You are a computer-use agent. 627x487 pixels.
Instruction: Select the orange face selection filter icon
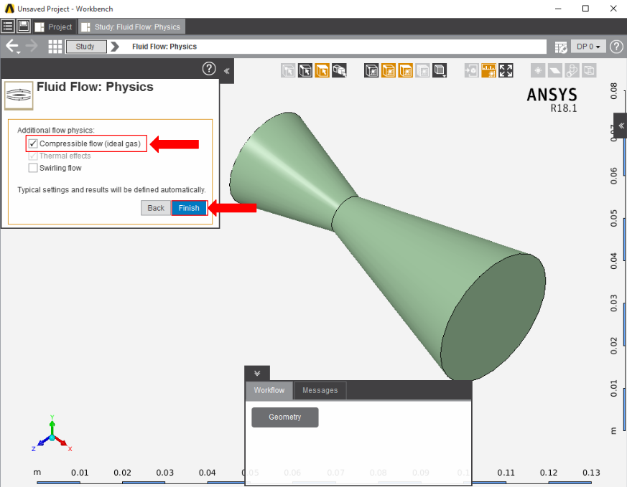point(322,71)
